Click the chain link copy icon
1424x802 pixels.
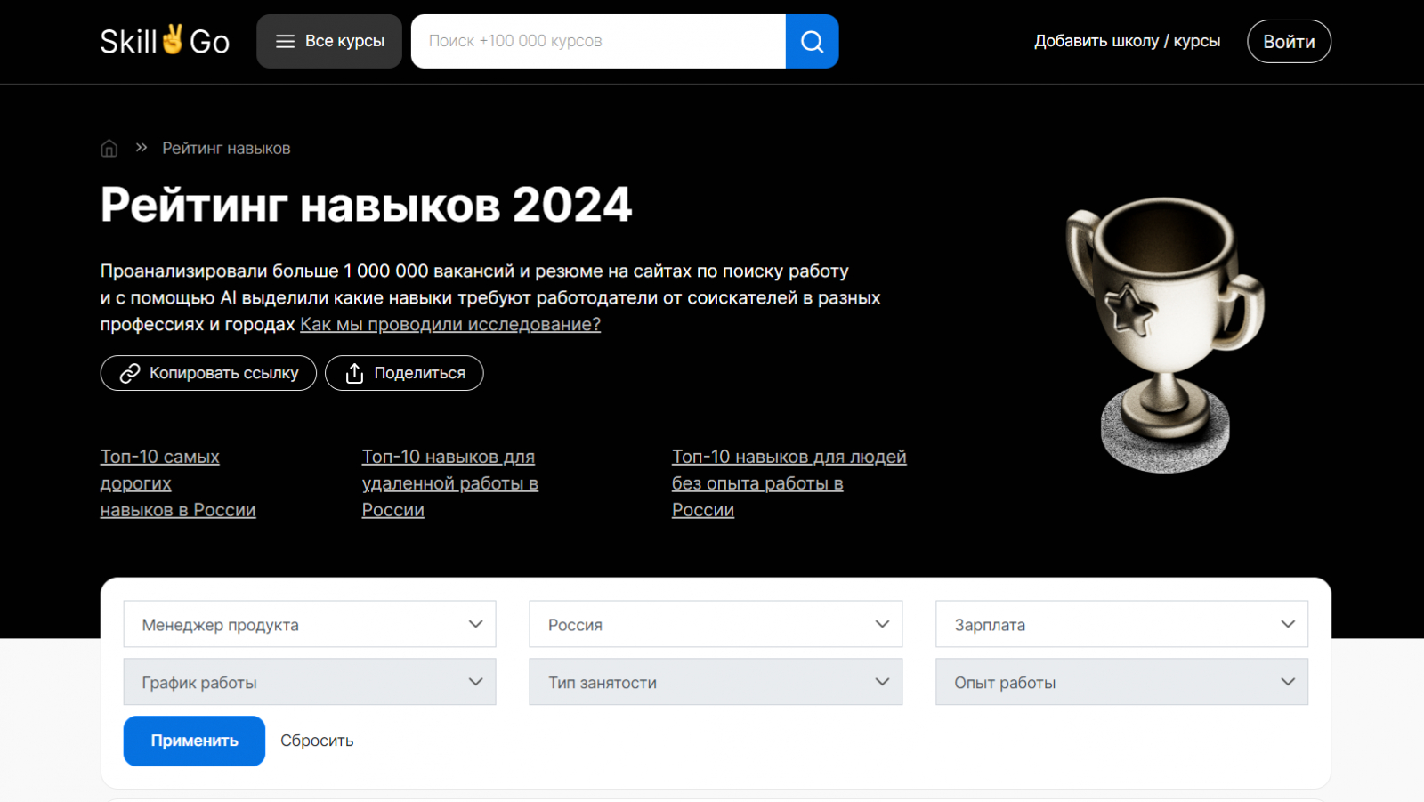[x=130, y=373]
